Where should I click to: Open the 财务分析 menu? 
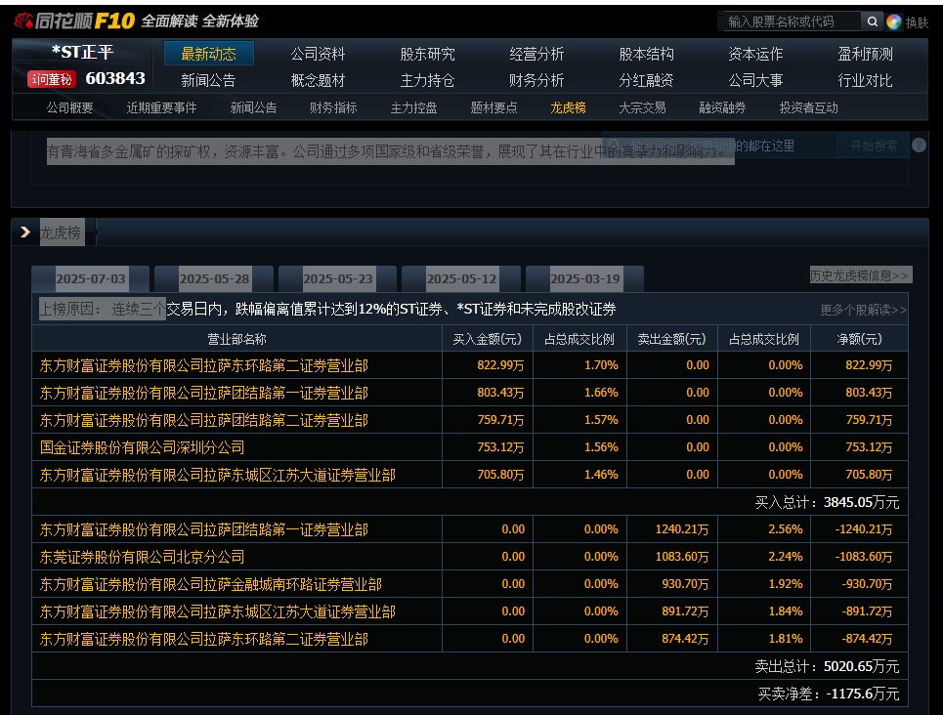[x=536, y=80]
